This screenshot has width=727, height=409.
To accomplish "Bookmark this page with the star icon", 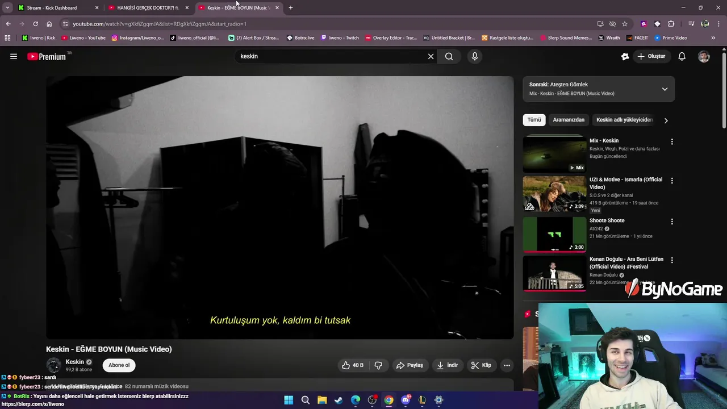I will [x=625, y=24].
